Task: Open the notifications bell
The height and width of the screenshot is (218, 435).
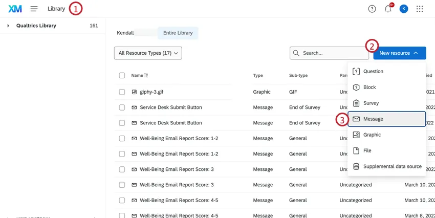Action: (388, 9)
